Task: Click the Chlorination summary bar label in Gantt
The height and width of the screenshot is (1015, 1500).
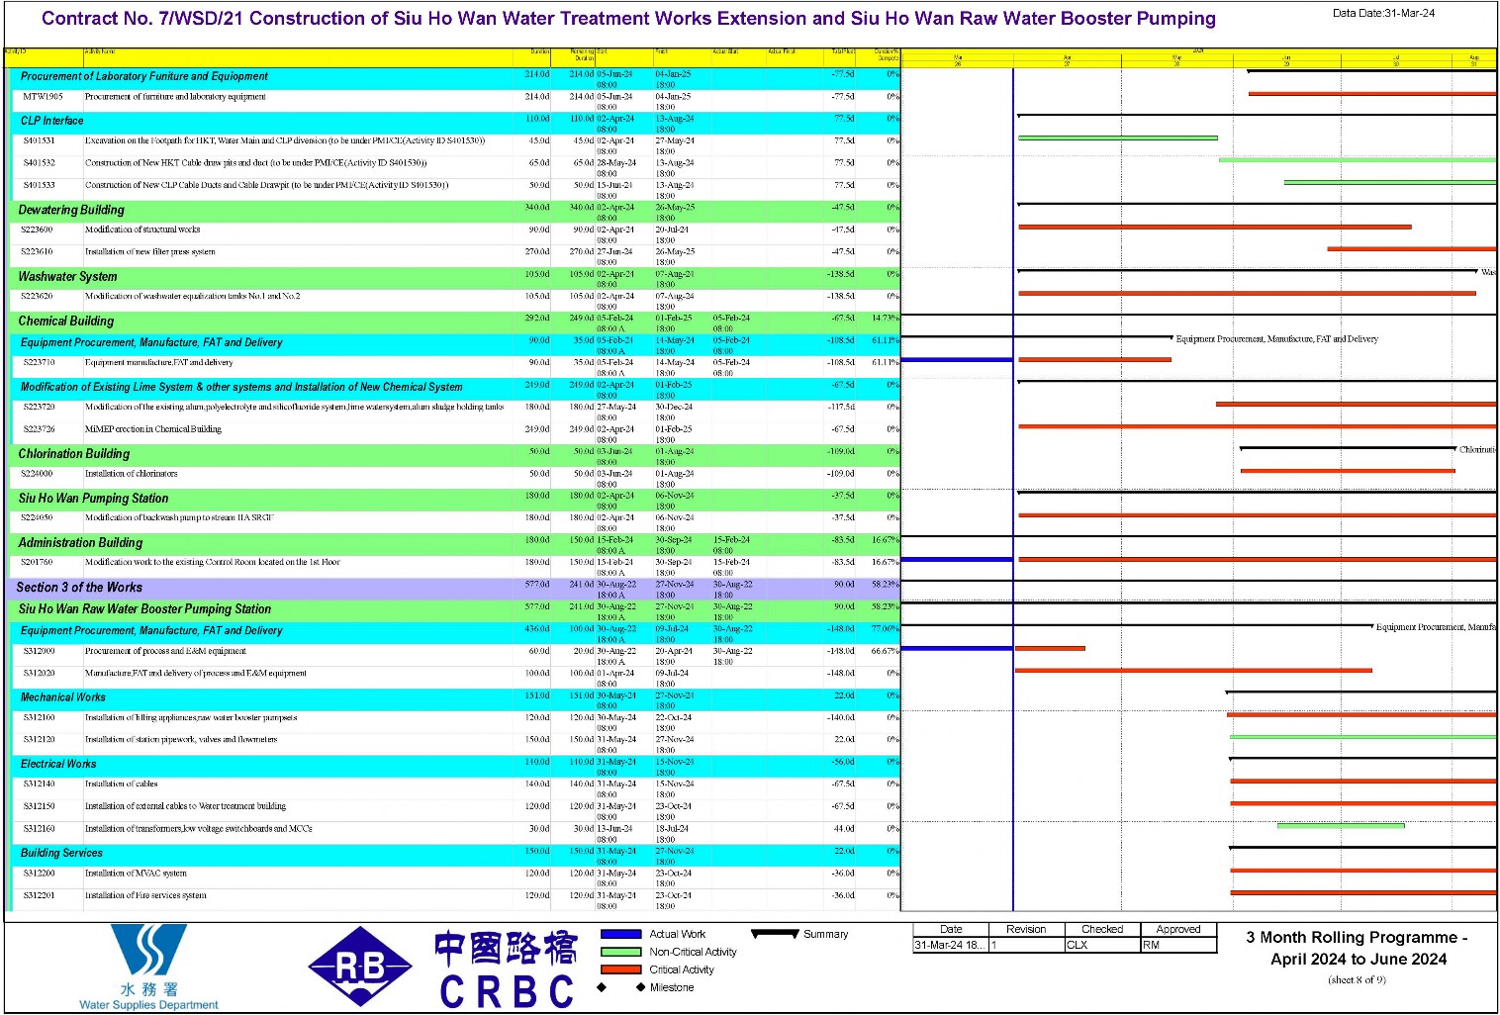Action: (1477, 450)
